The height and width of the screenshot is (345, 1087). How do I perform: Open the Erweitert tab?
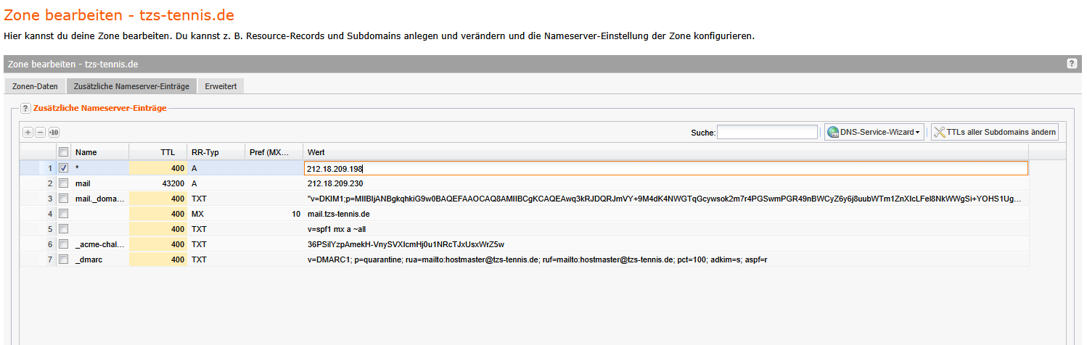click(x=221, y=86)
